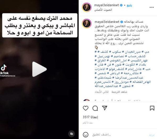Like the post with the heart icon
Image resolution: width=157 pixels, height=139 pixels.
pos(86,108)
